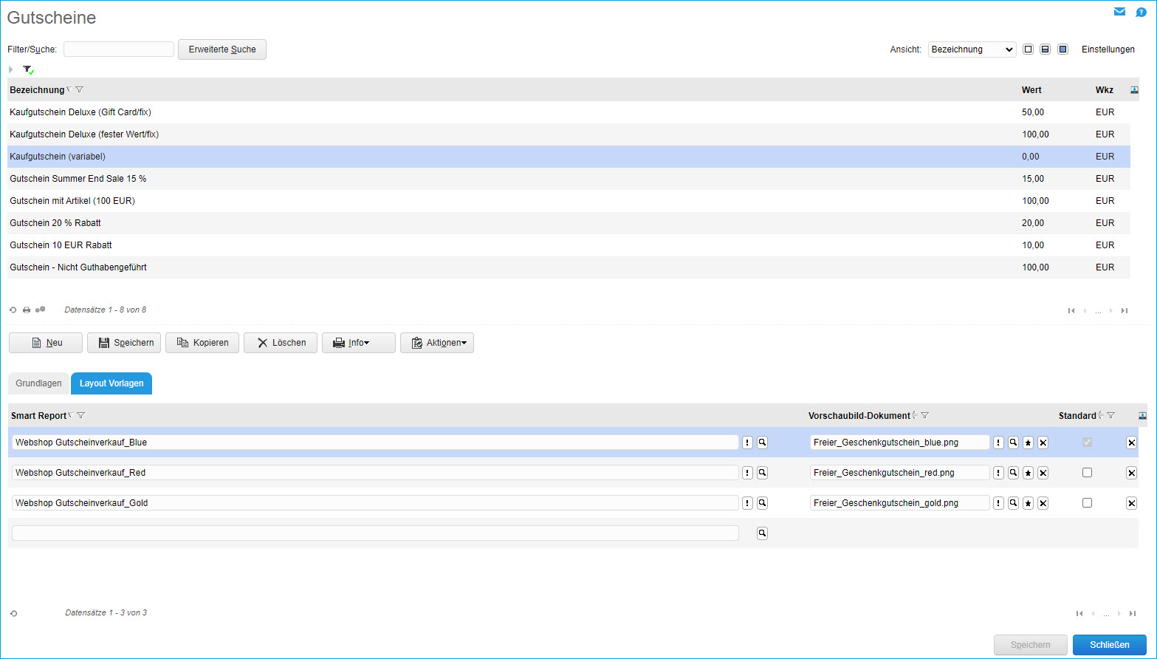Delete the Webshop Gutscheinverkauf_Red row
1157x659 pixels.
tap(1131, 473)
